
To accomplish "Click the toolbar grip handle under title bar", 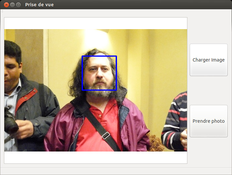I will pyautogui.click(x=2, y=12).
